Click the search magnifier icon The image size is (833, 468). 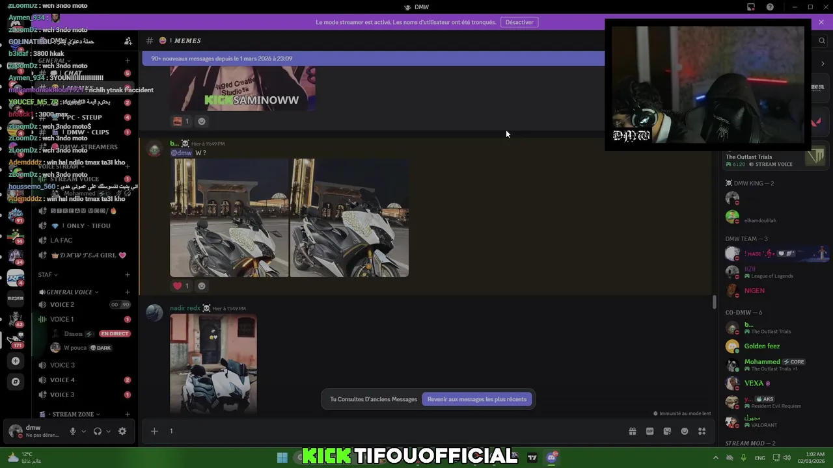point(822,41)
